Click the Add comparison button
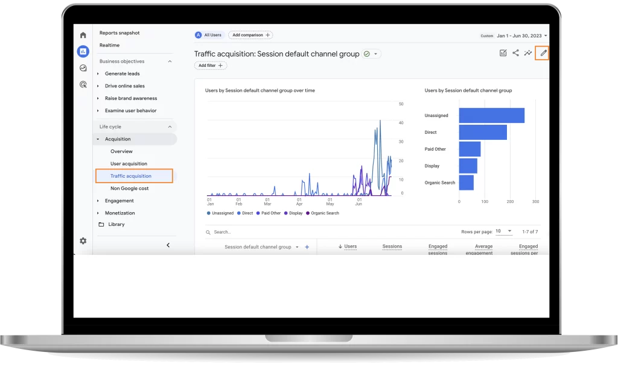 tap(250, 35)
